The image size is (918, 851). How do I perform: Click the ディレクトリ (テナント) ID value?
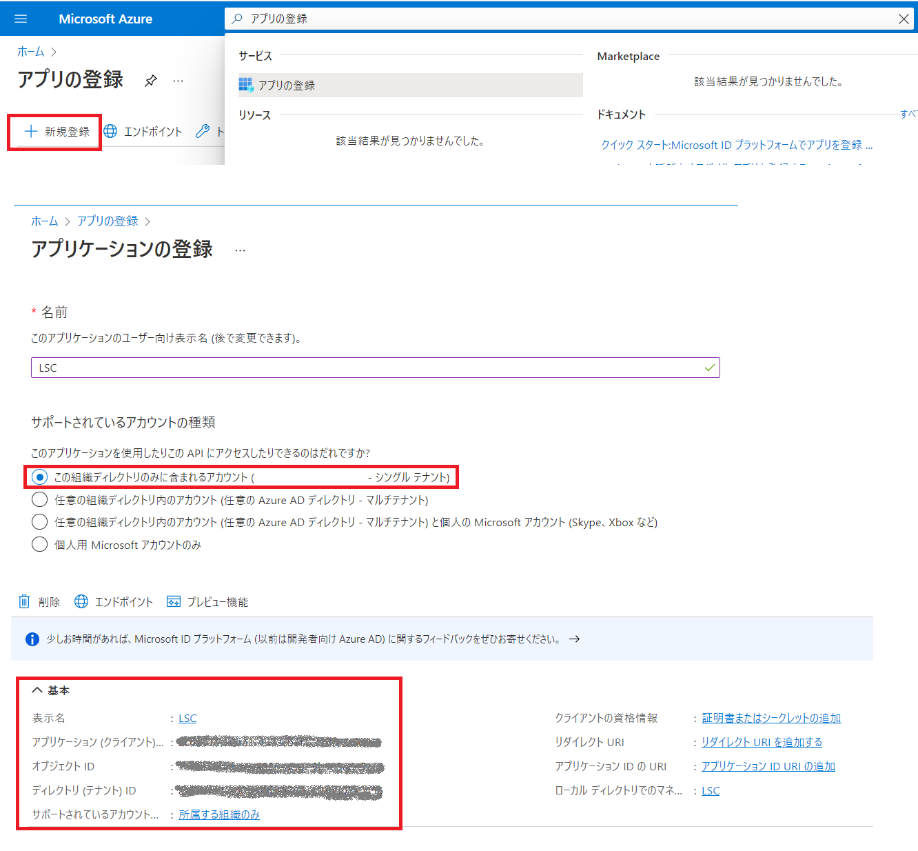click(278, 791)
